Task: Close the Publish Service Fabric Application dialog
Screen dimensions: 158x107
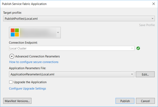Action: (x=153, y=4)
